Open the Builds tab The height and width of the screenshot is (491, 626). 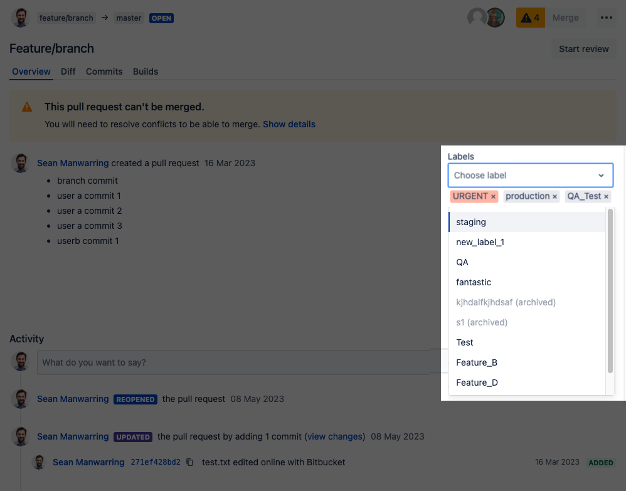click(145, 71)
